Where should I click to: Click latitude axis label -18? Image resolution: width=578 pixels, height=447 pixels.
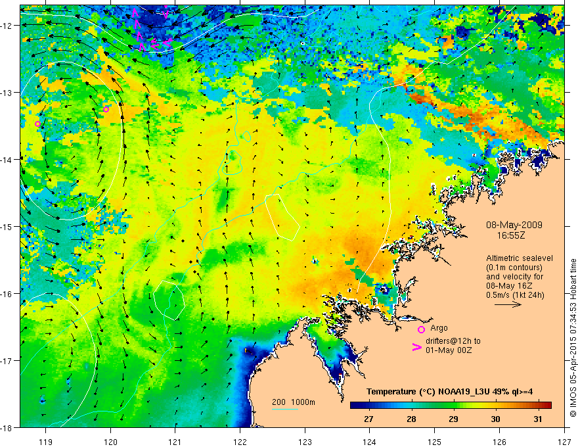[7, 427]
